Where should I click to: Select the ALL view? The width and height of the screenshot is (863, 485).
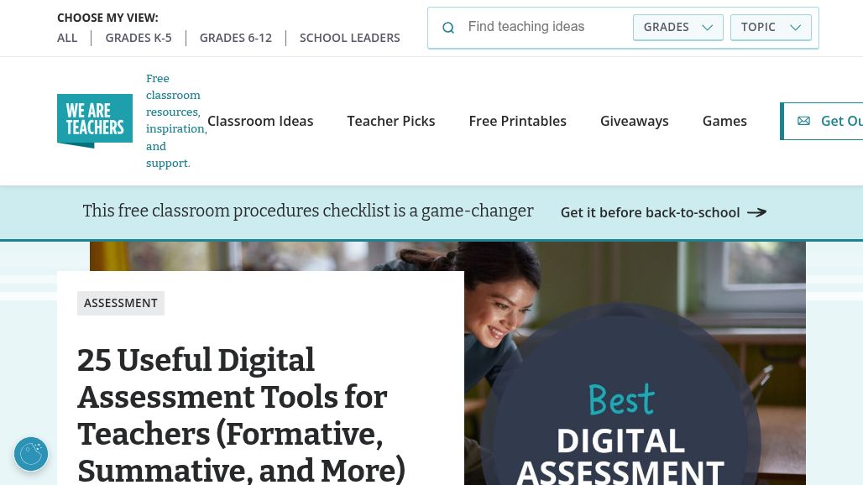pyautogui.click(x=67, y=38)
